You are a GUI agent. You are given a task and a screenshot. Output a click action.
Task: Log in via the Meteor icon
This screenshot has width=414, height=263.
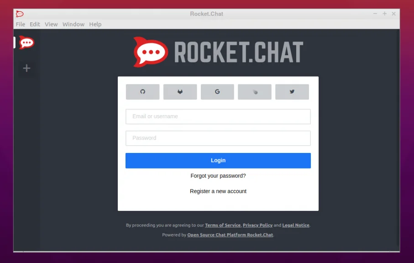click(x=254, y=91)
